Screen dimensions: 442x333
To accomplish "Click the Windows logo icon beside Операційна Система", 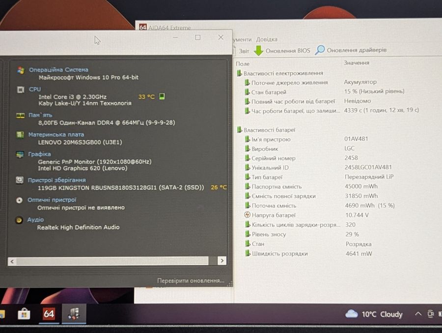I will tap(21, 70).
